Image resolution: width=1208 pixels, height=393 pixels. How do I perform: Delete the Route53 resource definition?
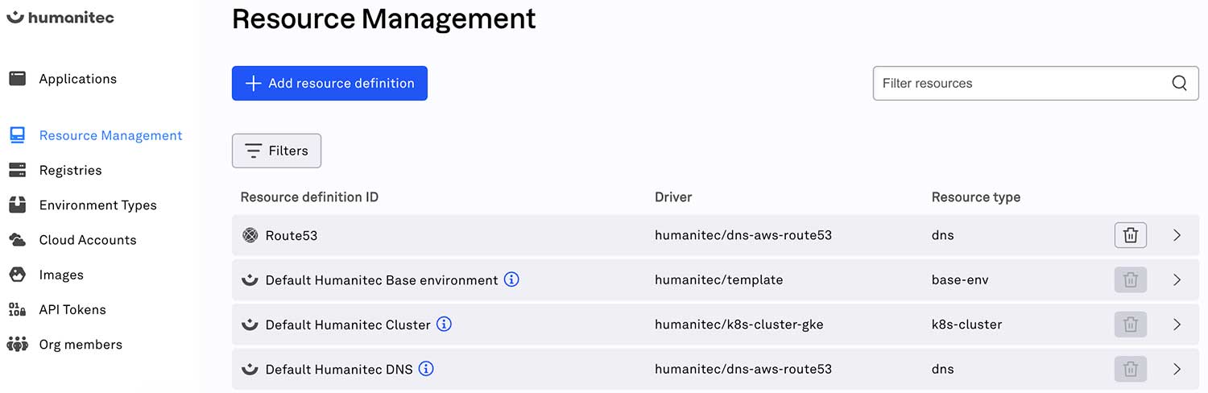coord(1131,235)
